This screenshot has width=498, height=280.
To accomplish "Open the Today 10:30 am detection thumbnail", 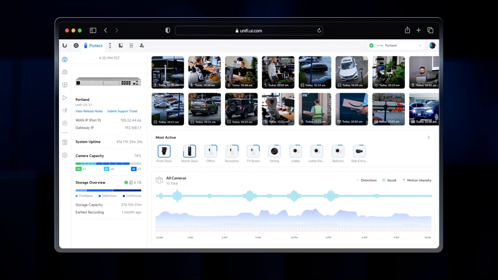I will coord(168,72).
